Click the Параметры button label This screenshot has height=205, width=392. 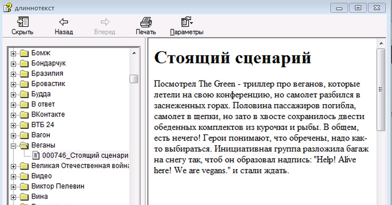187,32
